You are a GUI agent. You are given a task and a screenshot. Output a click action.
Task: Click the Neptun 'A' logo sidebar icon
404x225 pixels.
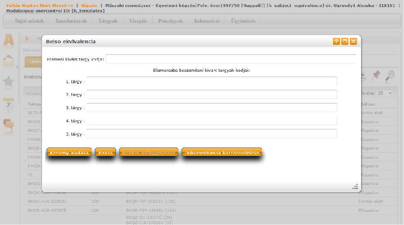coord(9,40)
